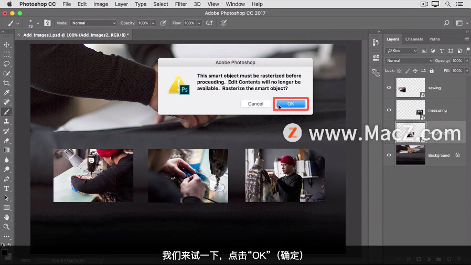Open the brush Mode dropdown
The image size is (471, 265).
click(93, 23)
